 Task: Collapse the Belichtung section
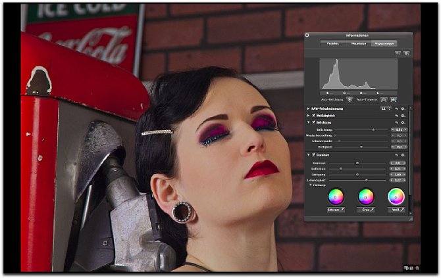308,122
